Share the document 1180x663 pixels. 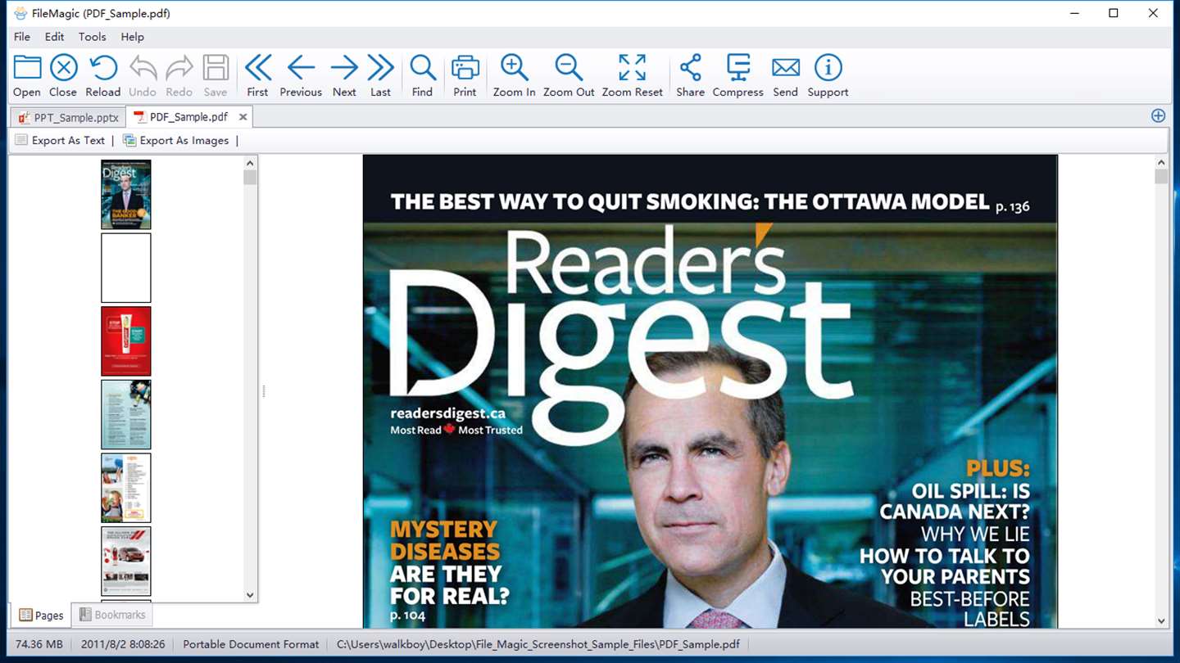[x=690, y=75]
